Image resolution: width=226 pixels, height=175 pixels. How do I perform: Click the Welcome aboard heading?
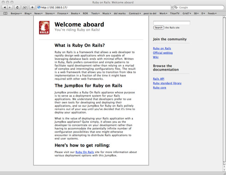click(x=79, y=24)
